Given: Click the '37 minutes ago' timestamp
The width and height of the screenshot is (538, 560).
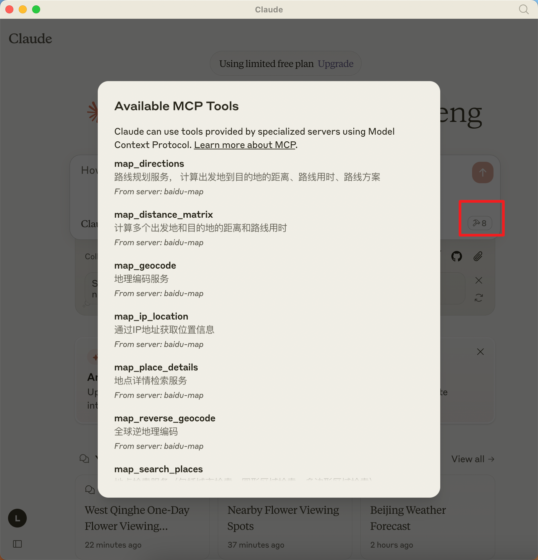Looking at the screenshot, I should pyautogui.click(x=256, y=545).
